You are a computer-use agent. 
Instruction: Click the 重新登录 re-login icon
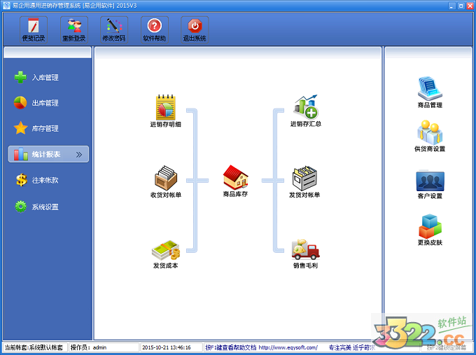tap(73, 30)
